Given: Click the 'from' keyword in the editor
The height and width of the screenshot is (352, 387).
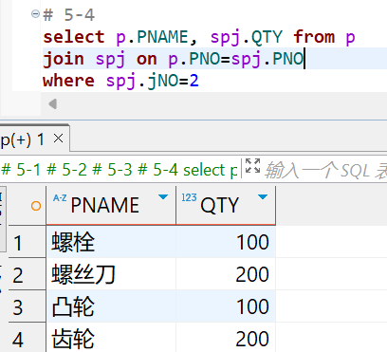Looking at the screenshot, I should pos(314,37).
